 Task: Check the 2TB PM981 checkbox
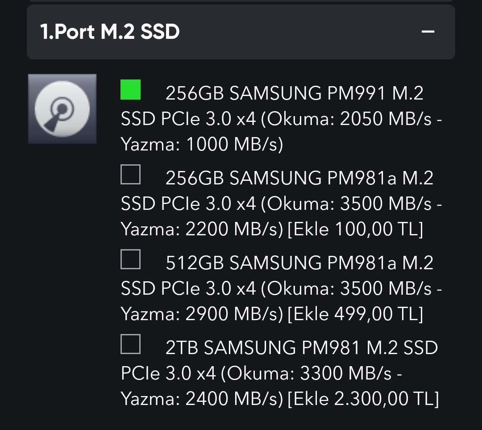pyautogui.click(x=130, y=344)
